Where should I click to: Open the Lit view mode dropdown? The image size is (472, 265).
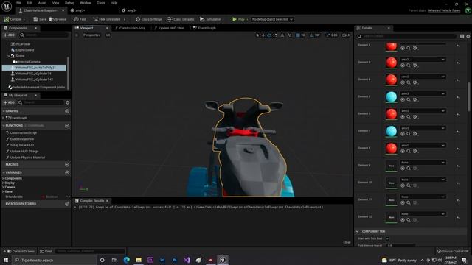tap(108, 35)
